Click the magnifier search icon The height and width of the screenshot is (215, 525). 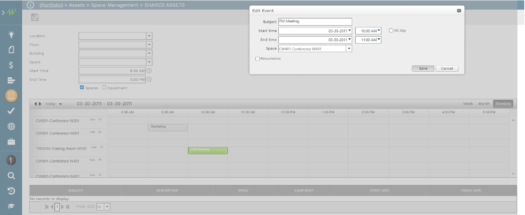click(x=11, y=175)
